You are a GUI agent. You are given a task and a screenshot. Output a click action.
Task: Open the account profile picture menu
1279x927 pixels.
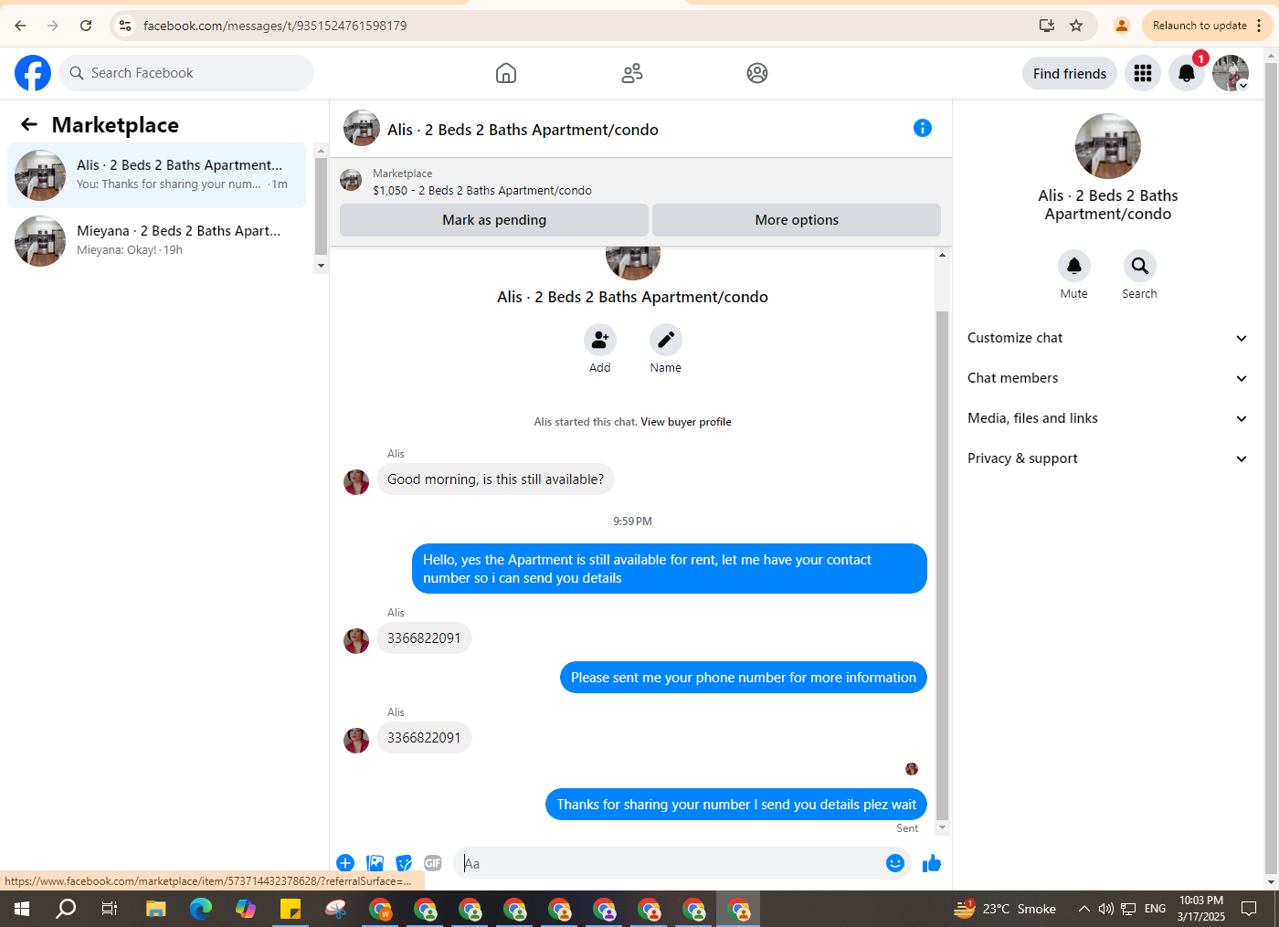pos(1231,73)
